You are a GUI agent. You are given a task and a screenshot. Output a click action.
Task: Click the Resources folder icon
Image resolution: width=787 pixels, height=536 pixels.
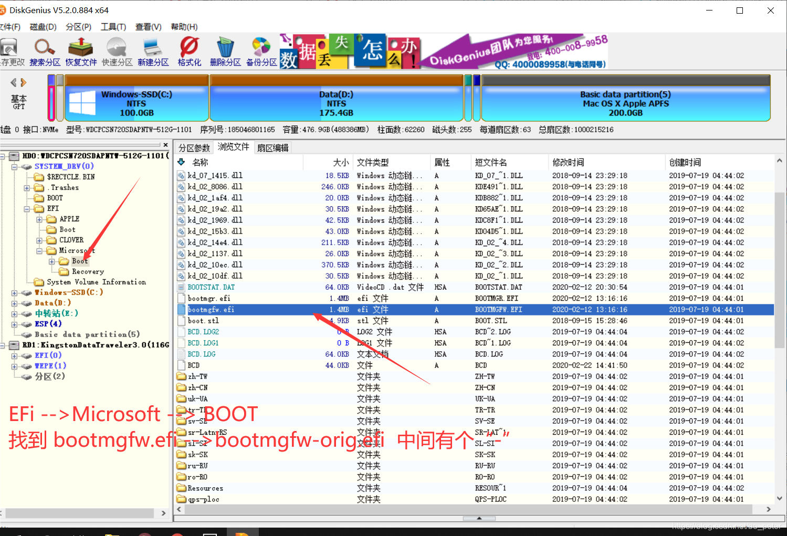[181, 488]
